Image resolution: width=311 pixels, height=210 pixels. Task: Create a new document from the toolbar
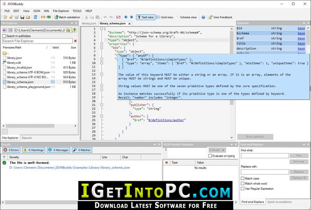point(5,17)
